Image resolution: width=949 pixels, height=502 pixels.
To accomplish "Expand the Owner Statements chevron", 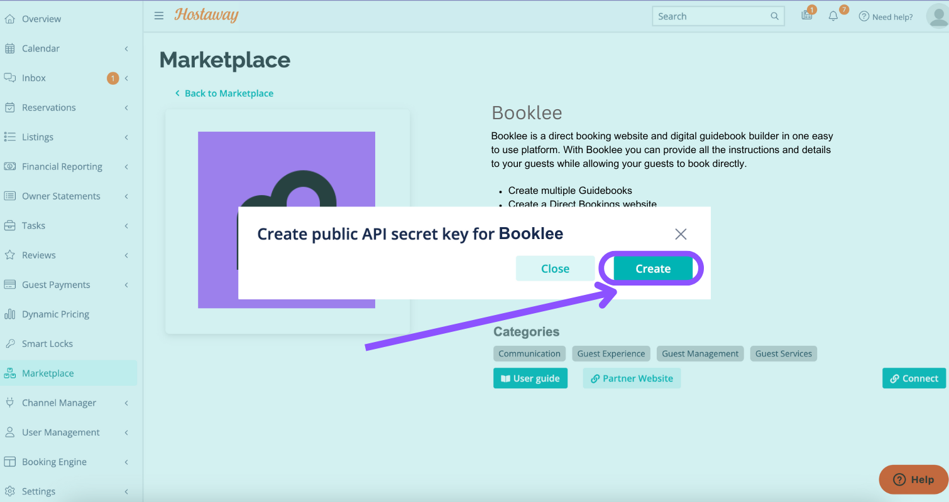I will click(126, 196).
